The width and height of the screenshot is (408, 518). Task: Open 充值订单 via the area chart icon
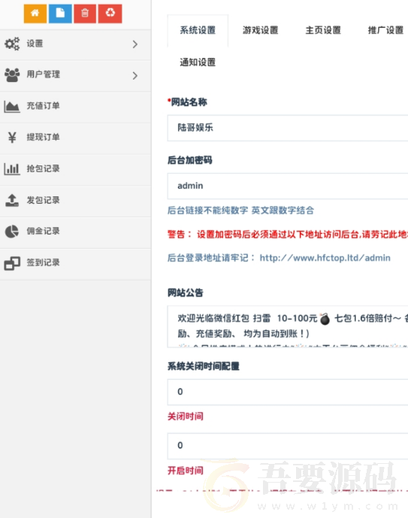(12, 106)
